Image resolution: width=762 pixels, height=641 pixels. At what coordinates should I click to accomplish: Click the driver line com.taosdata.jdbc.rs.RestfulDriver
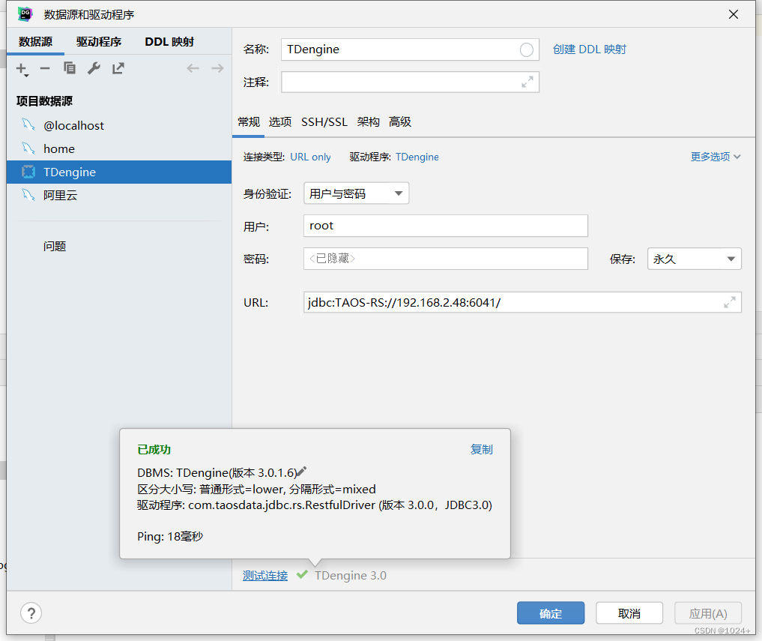coord(315,505)
